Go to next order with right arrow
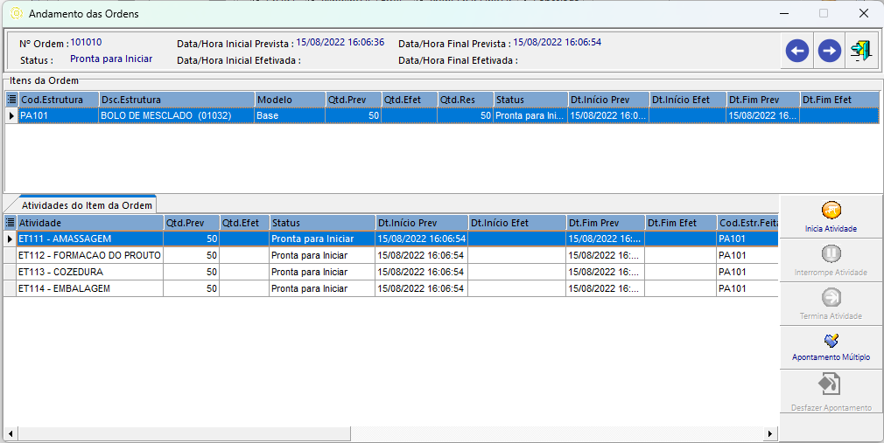Screen dimensions: 884x443 (829, 52)
